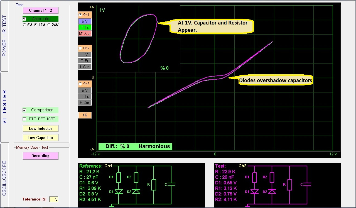
Task: Click the L.Cur. current setting
Action: [85, 67]
